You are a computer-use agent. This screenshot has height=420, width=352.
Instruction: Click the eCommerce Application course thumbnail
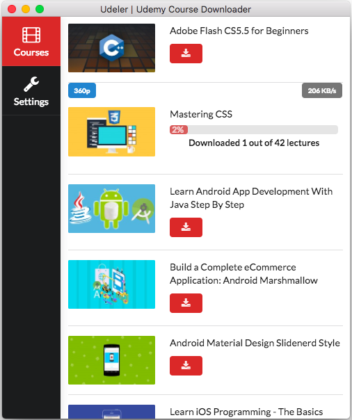point(111,284)
